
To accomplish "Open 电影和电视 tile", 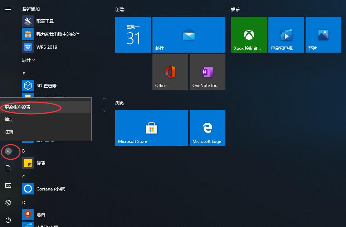I will coord(286,35).
